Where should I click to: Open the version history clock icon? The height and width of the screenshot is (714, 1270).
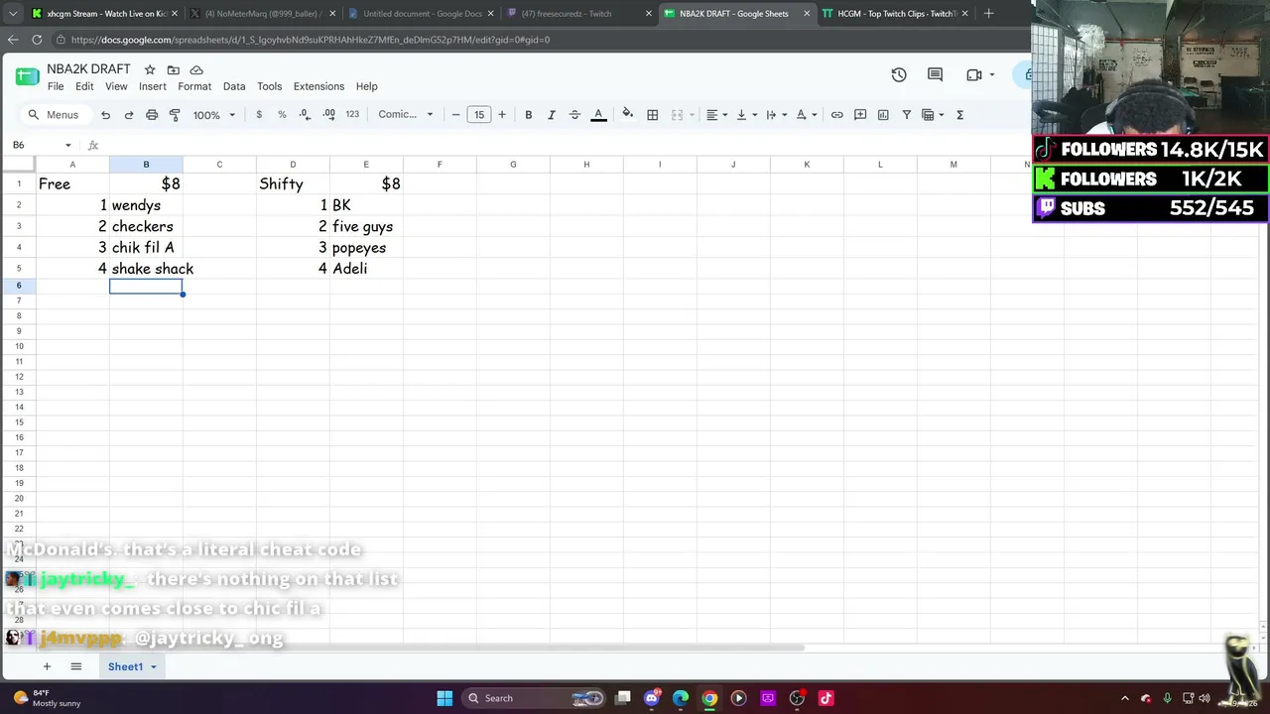click(899, 74)
